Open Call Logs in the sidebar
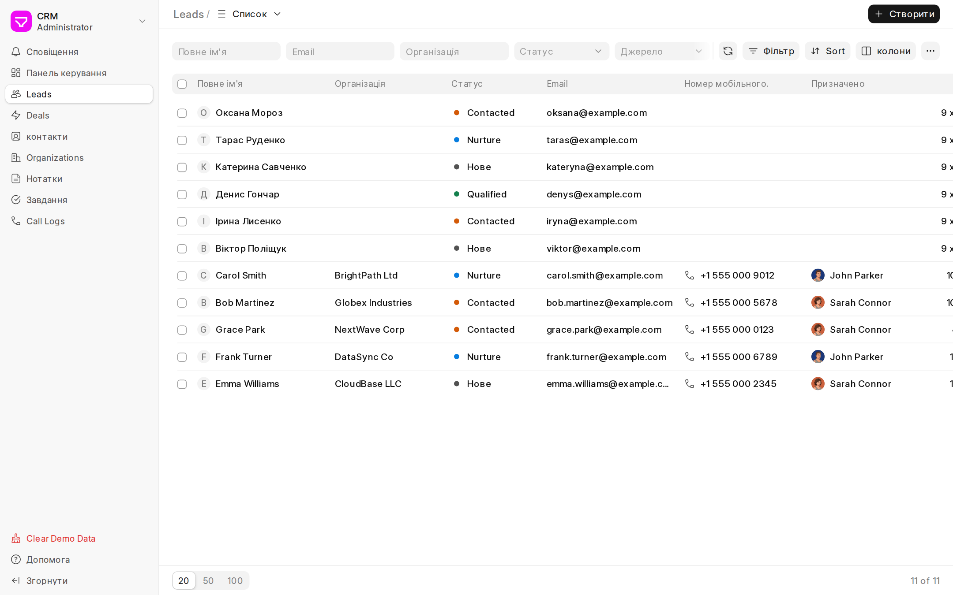 pyautogui.click(x=79, y=221)
